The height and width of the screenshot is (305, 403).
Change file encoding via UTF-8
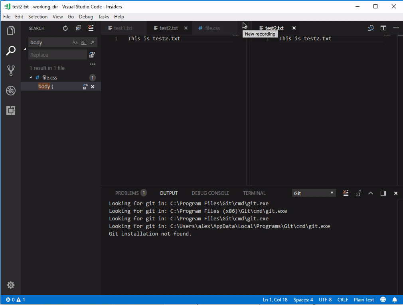pyautogui.click(x=325, y=299)
